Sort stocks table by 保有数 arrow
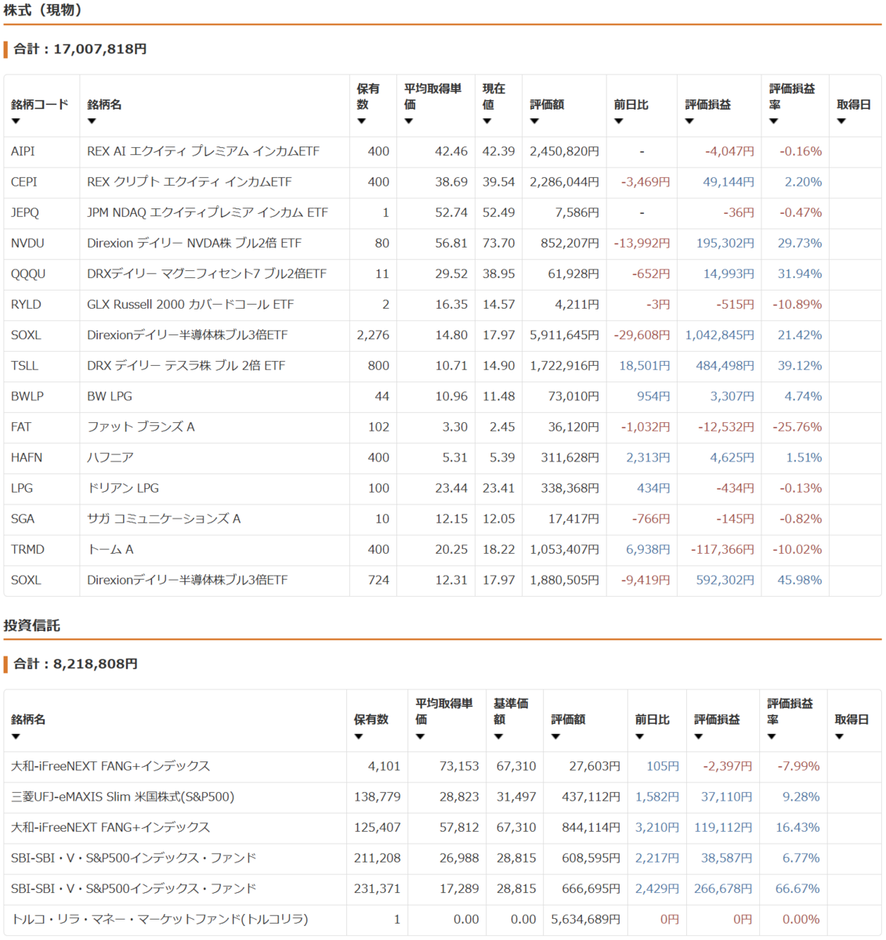The width and height of the screenshot is (886, 940). pyautogui.click(x=361, y=121)
